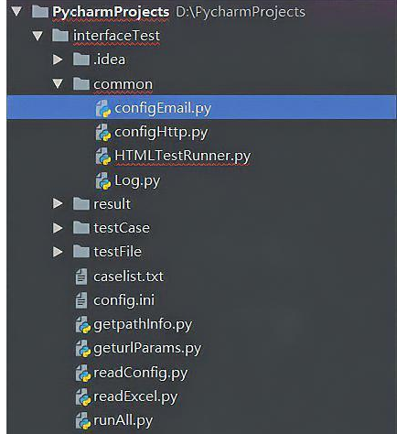Expand the testCase folder arrow

58,228
